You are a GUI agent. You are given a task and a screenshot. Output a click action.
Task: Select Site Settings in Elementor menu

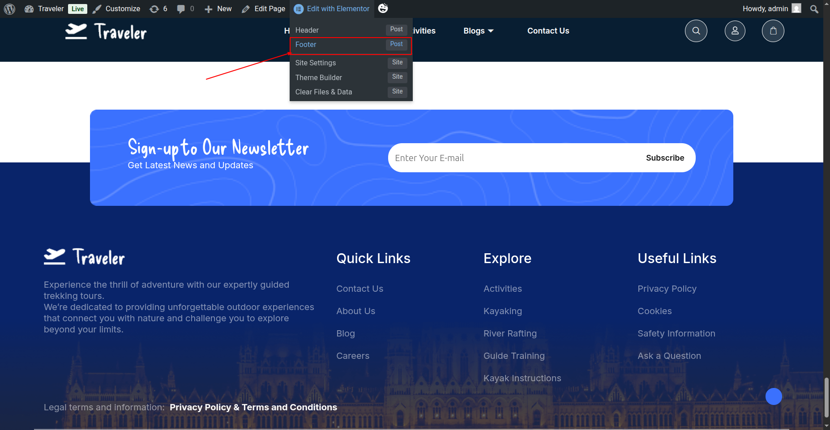point(315,63)
